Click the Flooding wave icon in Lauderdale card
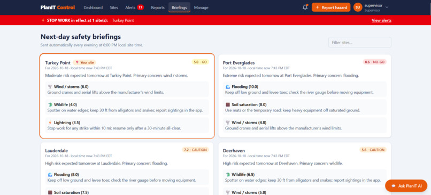This screenshot has height=195, width=431. pyautogui.click(x=50, y=174)
